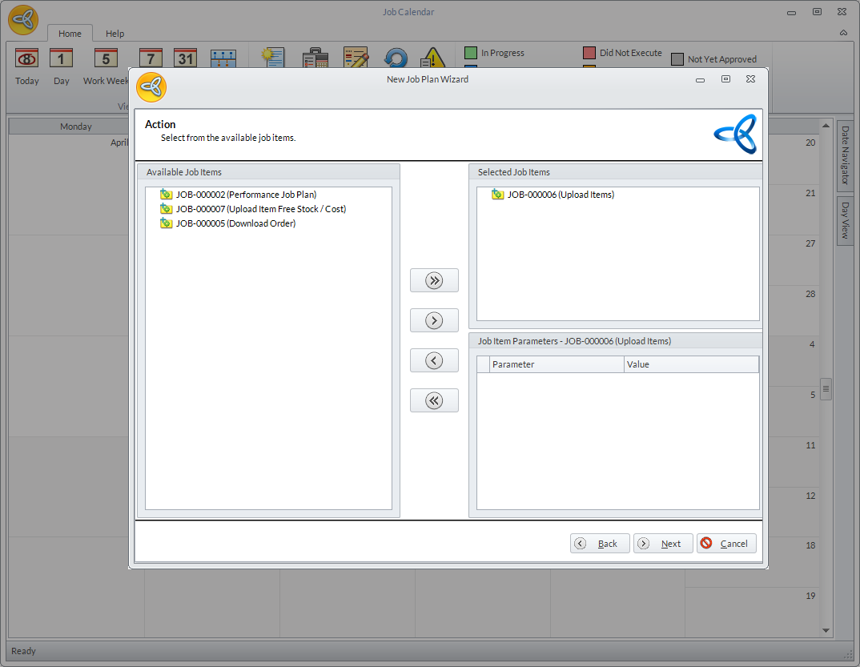The height and width of the screenshot is (667, 860).
Task: Switch to Day view icon
Action: click(62, 59)
